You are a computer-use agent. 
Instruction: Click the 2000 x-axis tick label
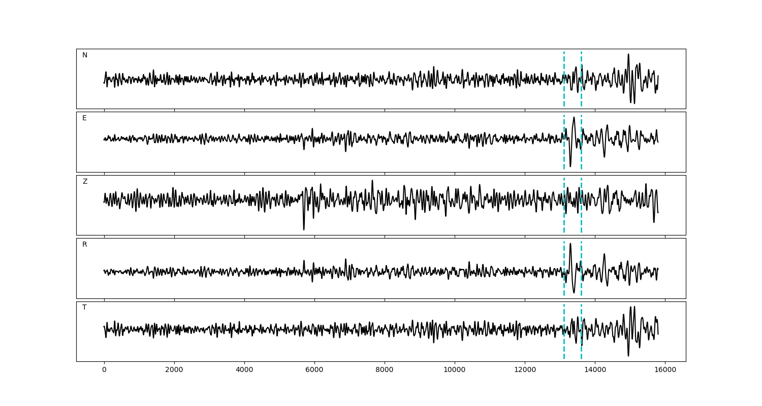174,370
